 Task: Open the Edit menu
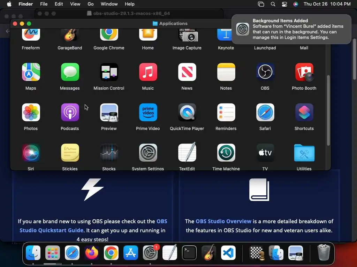point(59,4)
